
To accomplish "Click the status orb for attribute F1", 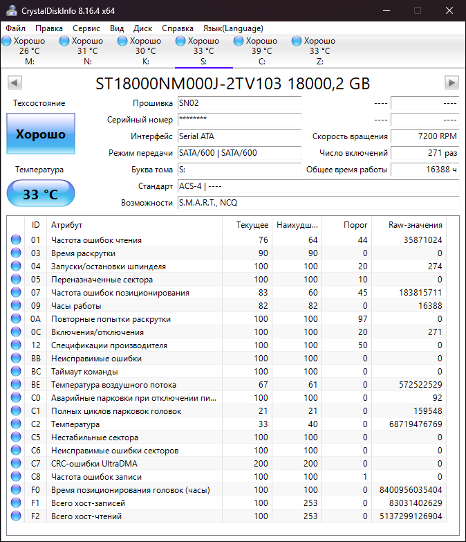I will click(x=16, y=503).
